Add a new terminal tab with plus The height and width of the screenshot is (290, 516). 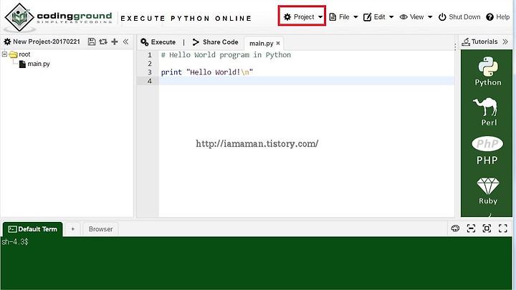[72, 229]
